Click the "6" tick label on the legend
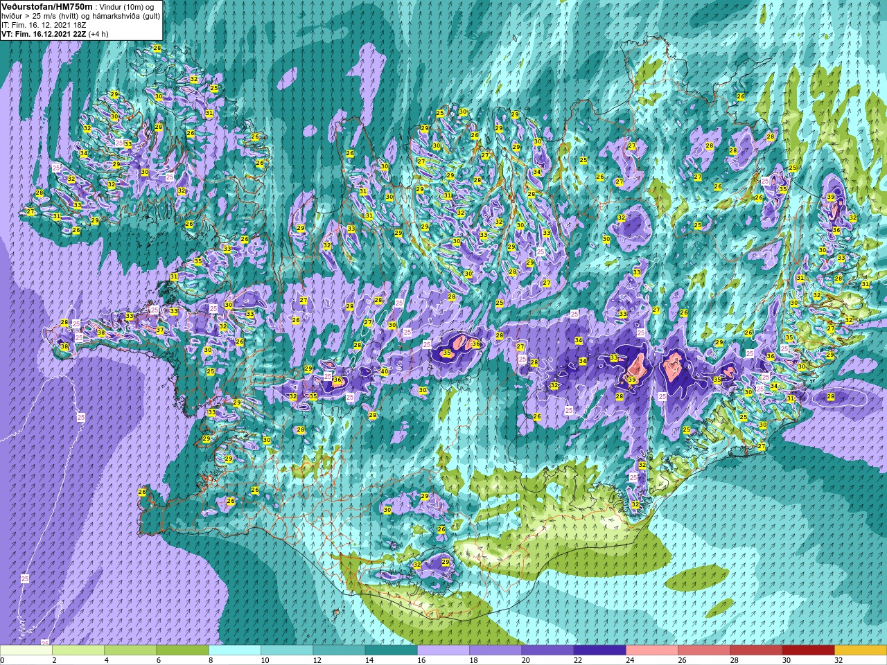Screen dimensions: 887x665 click(x=158, y=660)
